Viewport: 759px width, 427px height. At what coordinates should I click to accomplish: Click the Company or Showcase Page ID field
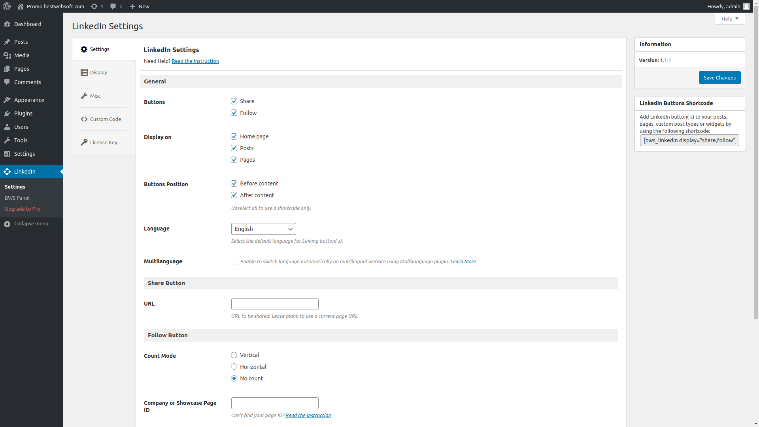275,403
